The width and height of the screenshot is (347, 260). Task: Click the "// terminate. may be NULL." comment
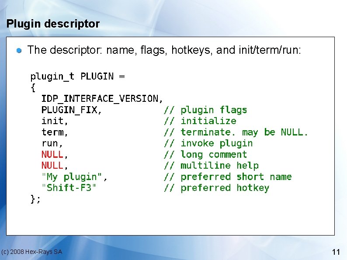(x=236, y=132)
